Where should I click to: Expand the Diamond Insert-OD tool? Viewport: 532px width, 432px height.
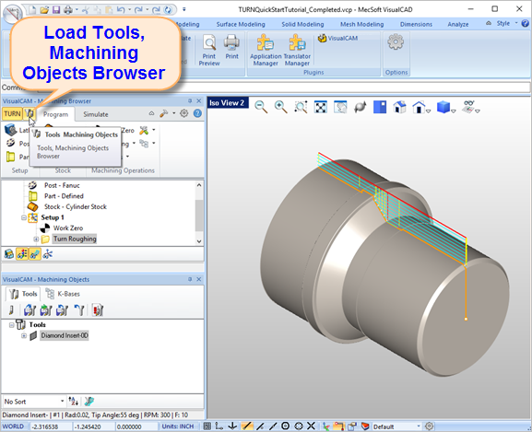(x=24, y=336)
